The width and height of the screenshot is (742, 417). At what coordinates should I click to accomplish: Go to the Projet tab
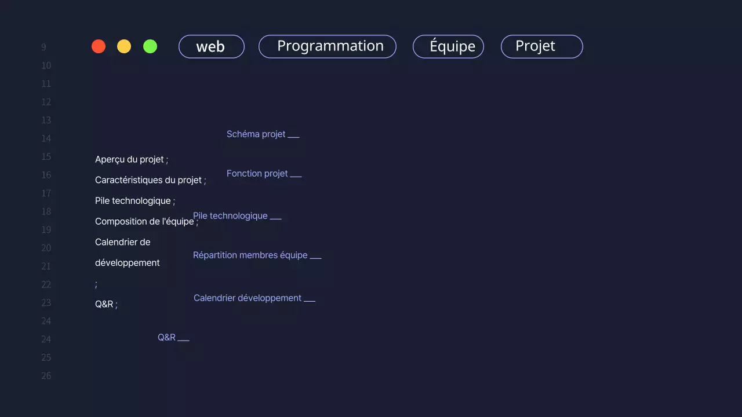[541, 46]
